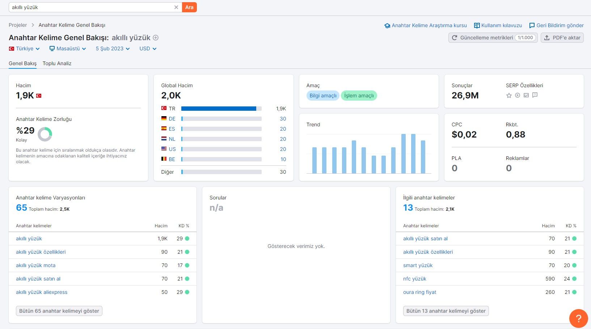Click the Turkish flag next to 1,9K volume
This screenshot has height=329, width=591.
[39, 96]
